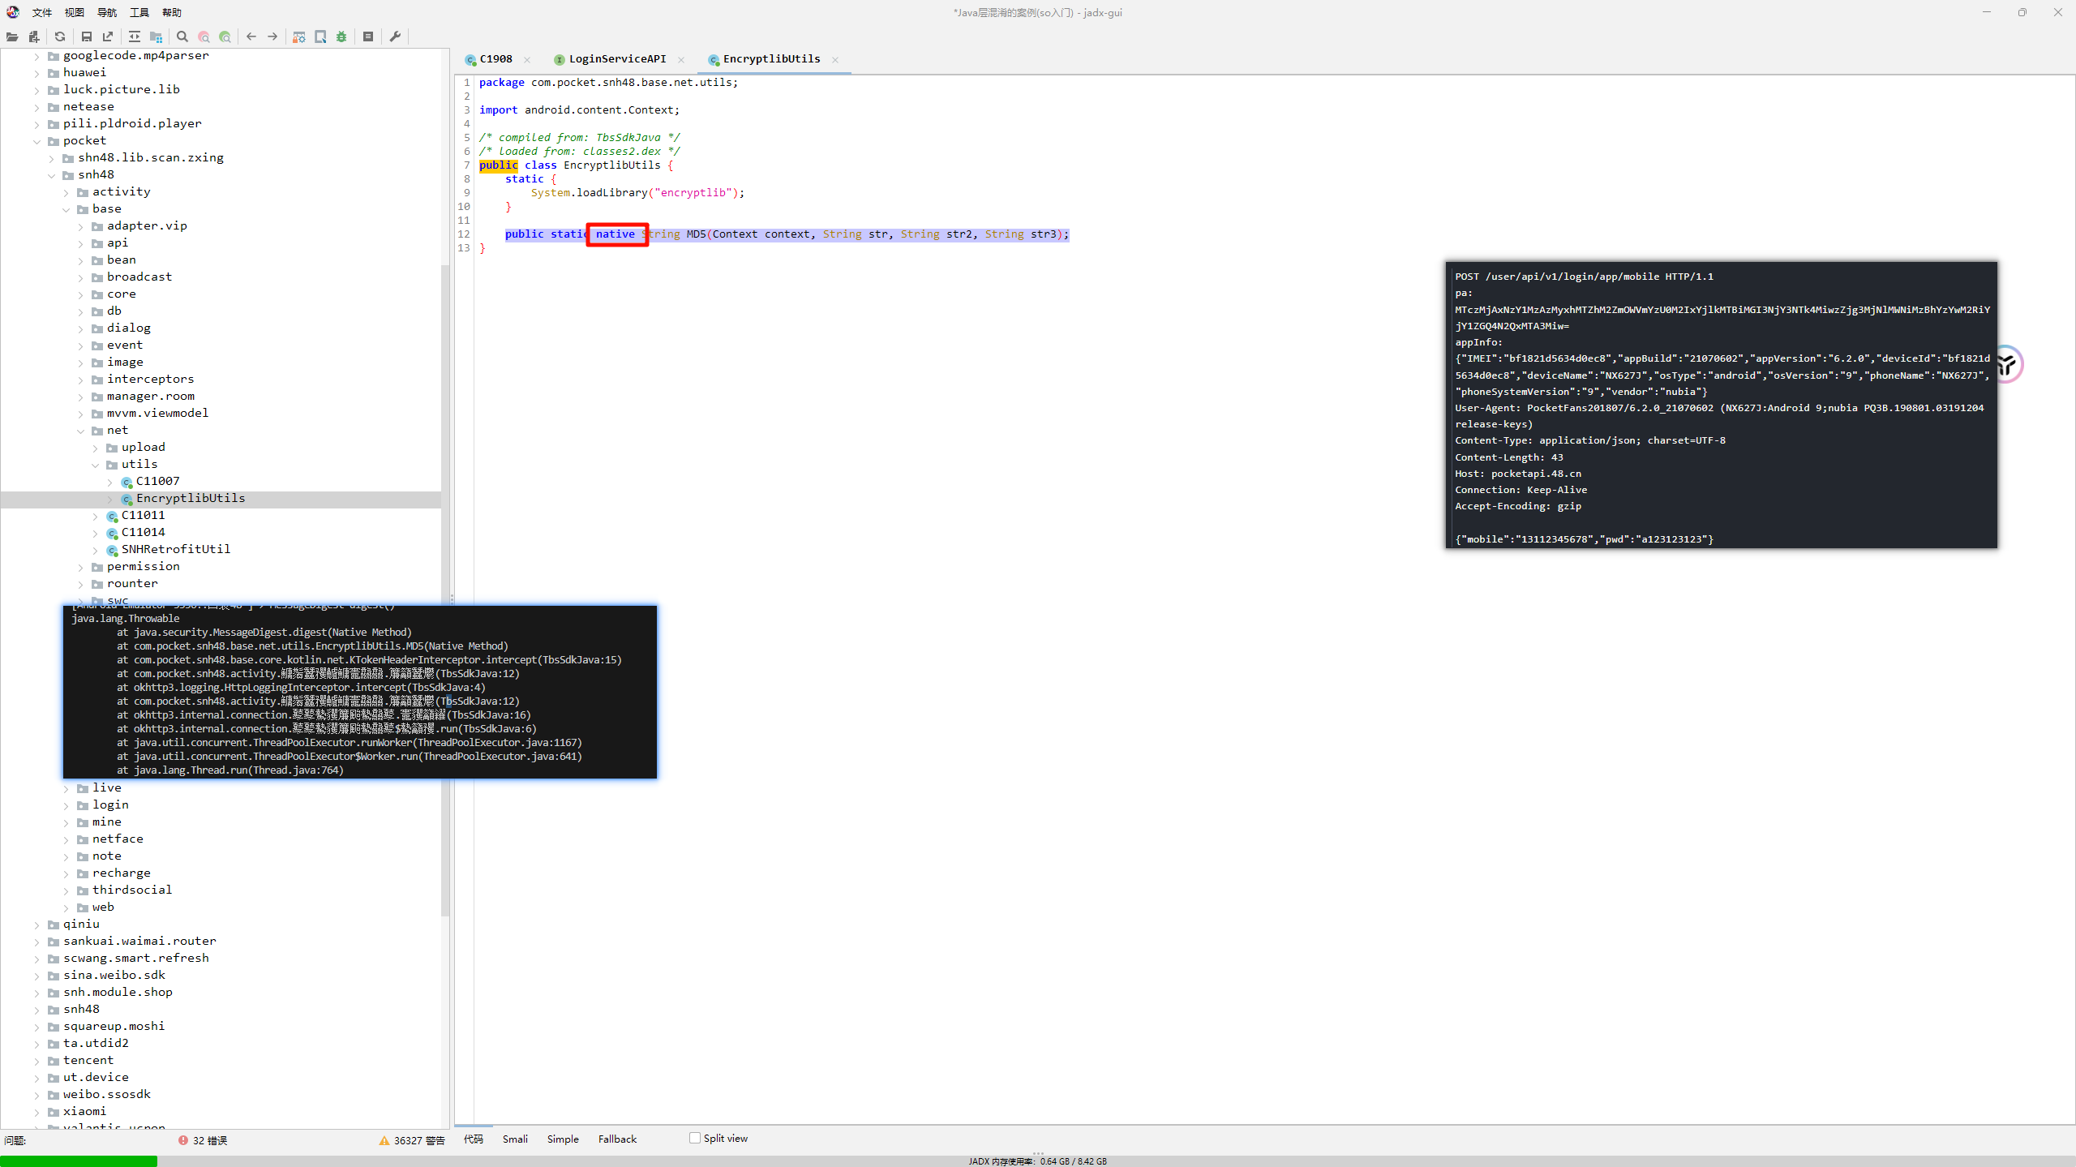Expand the login package folder

pos(66,805)
